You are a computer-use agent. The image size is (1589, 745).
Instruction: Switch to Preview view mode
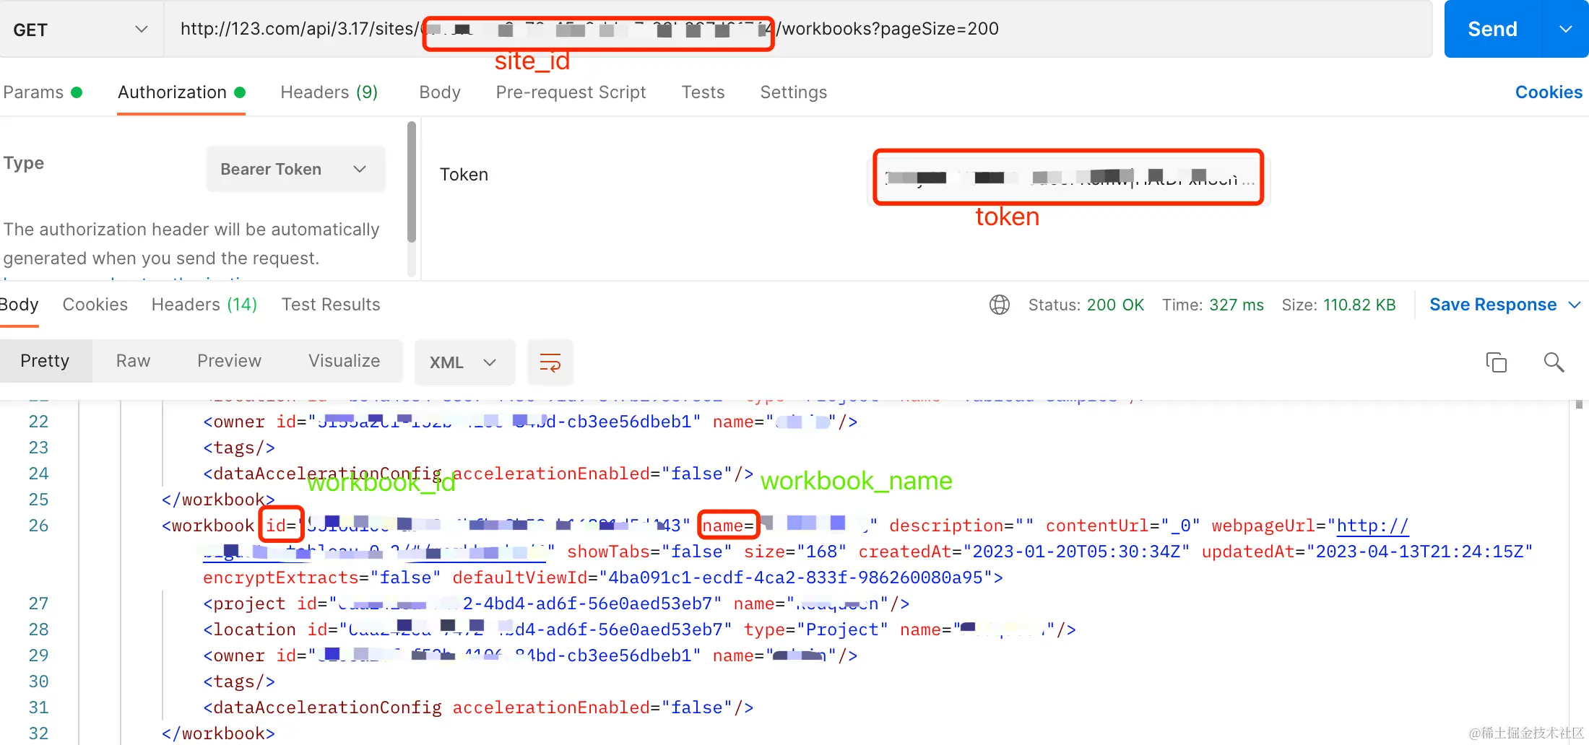pos(229,361)
